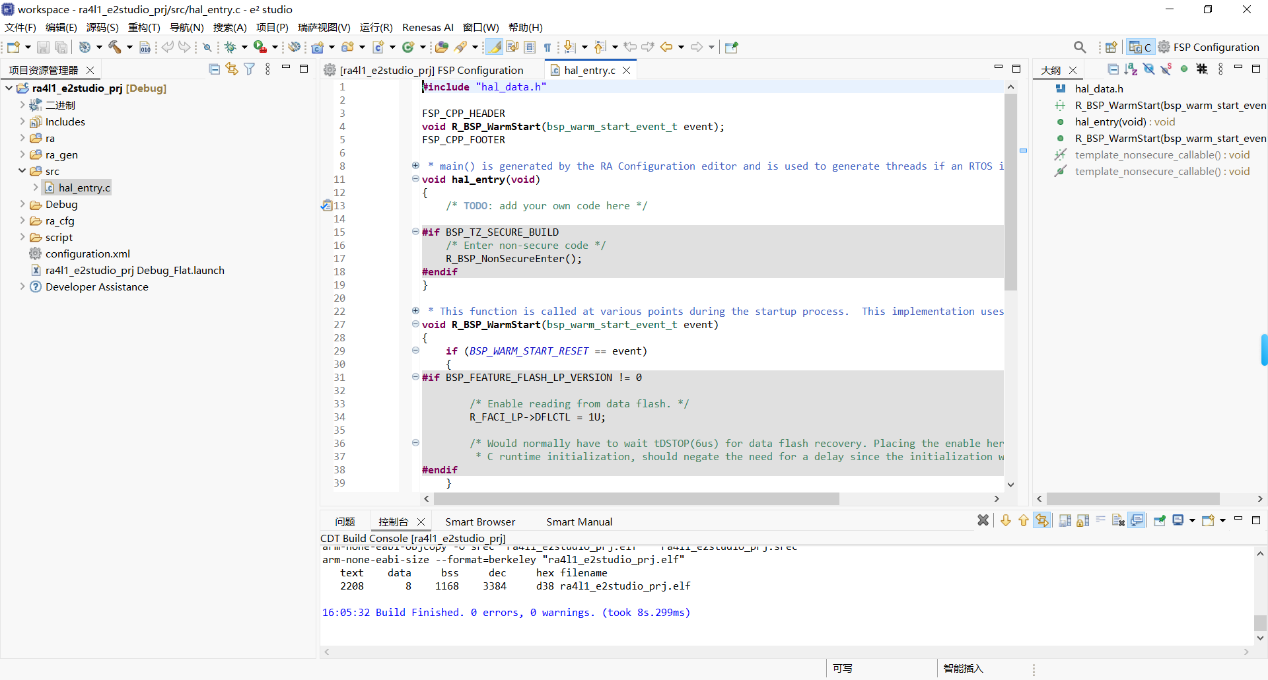This screenshot has height=680, width=1268.
Task: Click the New wizard icon in toolbar
Action: point(13,47)
